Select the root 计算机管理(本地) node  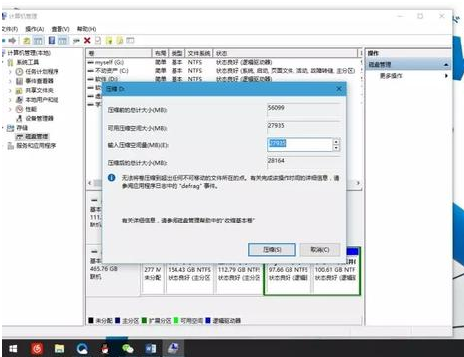(x=29, y=53)
